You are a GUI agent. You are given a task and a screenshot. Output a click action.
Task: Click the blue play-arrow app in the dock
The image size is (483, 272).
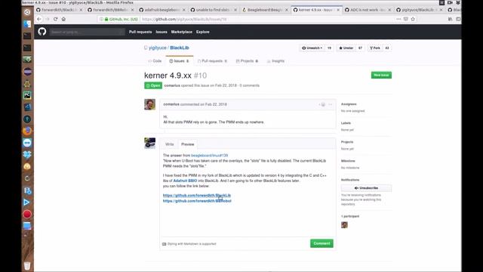pyautogui.click(x=27, y=202)
